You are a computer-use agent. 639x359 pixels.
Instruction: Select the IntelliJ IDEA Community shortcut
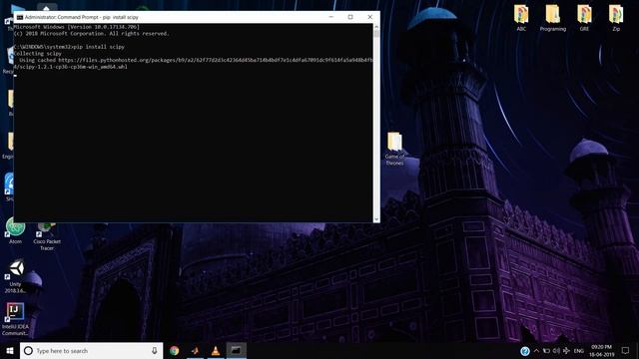coord(15,319)
